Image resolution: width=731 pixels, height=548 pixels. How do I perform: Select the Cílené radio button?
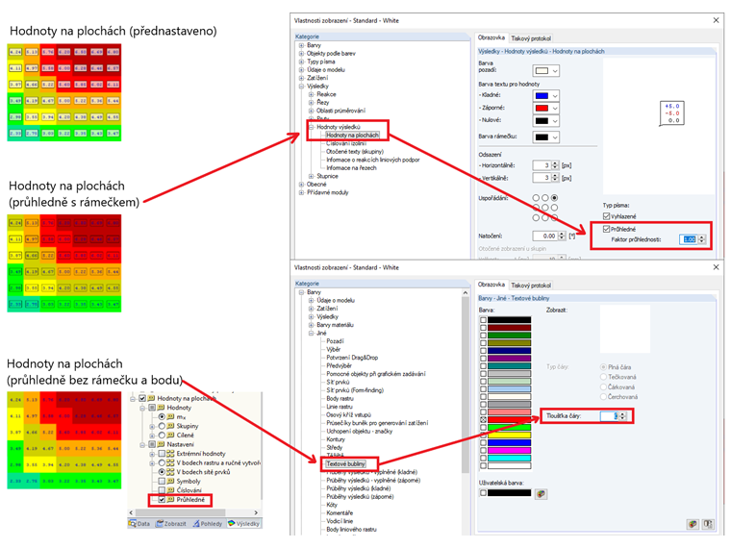[x=162, y=435]
